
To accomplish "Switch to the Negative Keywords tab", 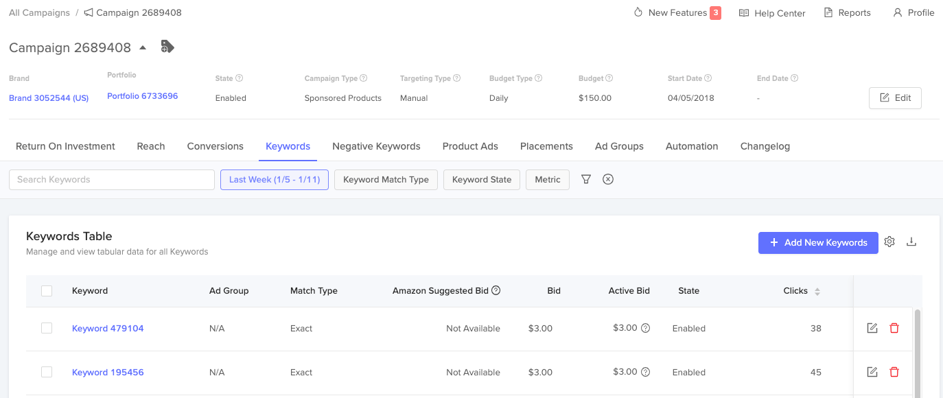I will [x=376, y=146].
